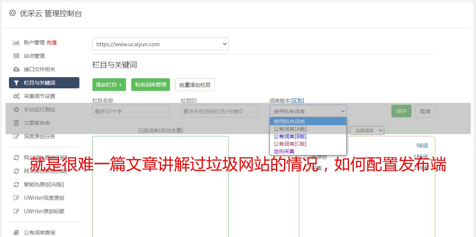Select the 公有词库[A版] option
The image size is (476, 237).
pyautogui.click(x=308, y=129)
